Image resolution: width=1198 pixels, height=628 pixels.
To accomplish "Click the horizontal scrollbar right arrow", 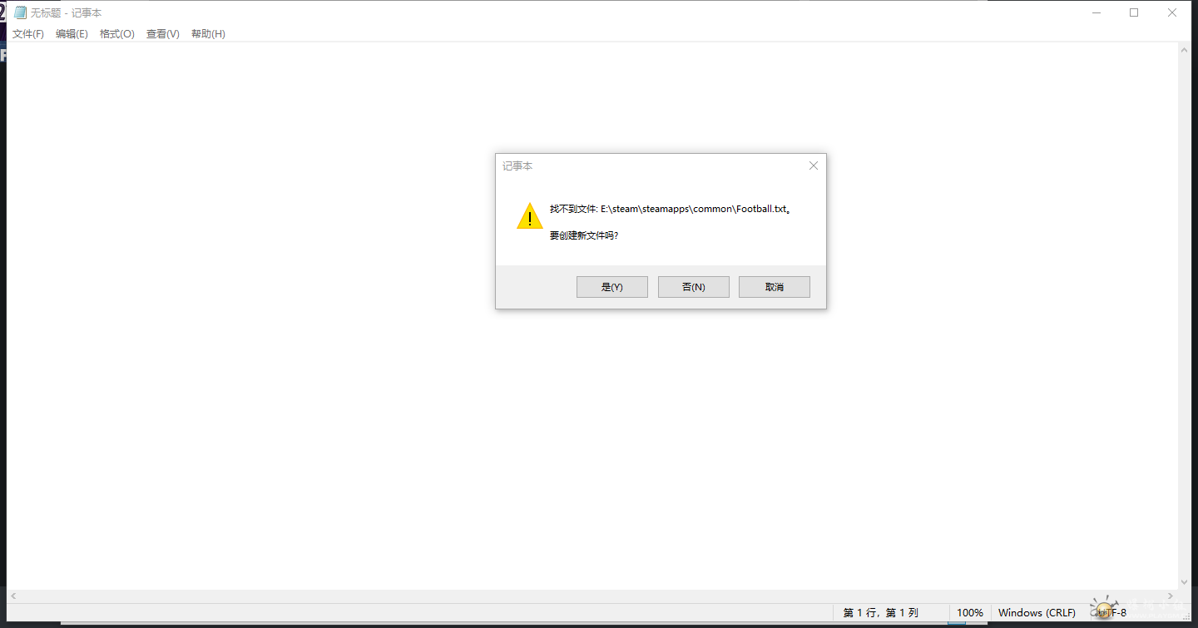I will pyautogui.click(x=1171, y=596).
